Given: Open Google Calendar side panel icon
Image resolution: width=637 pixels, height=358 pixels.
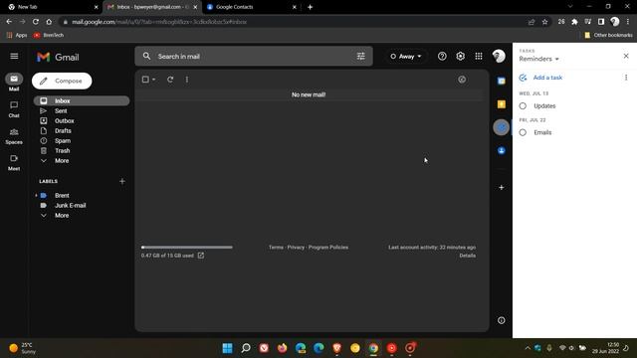Looking at the screenshot, I should (x=502, y=81).
